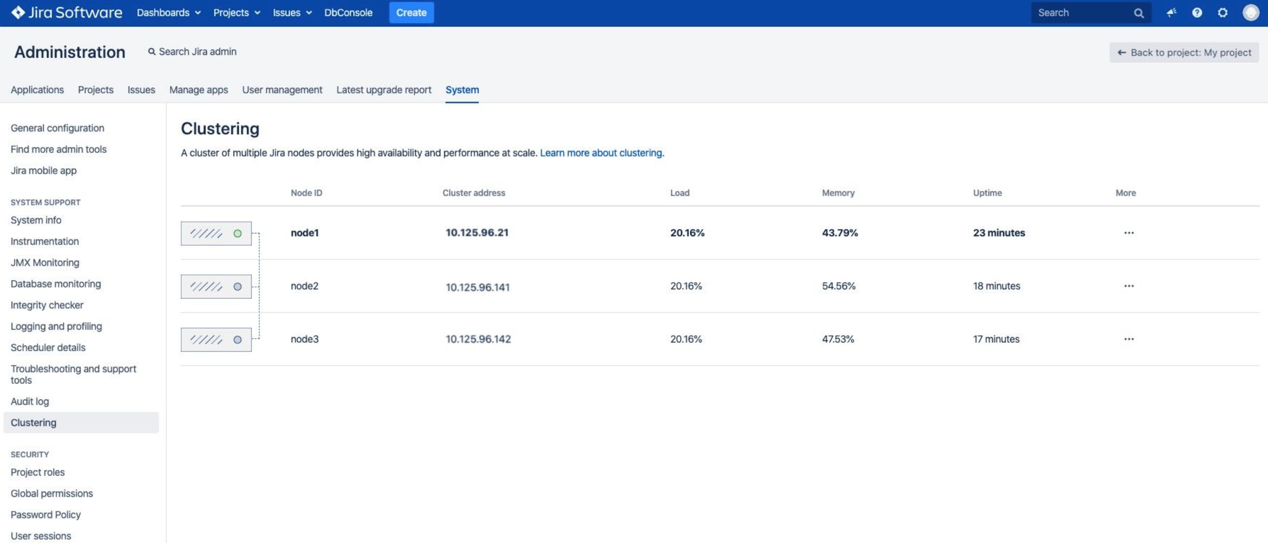Open Password Policy

(45, 515)
